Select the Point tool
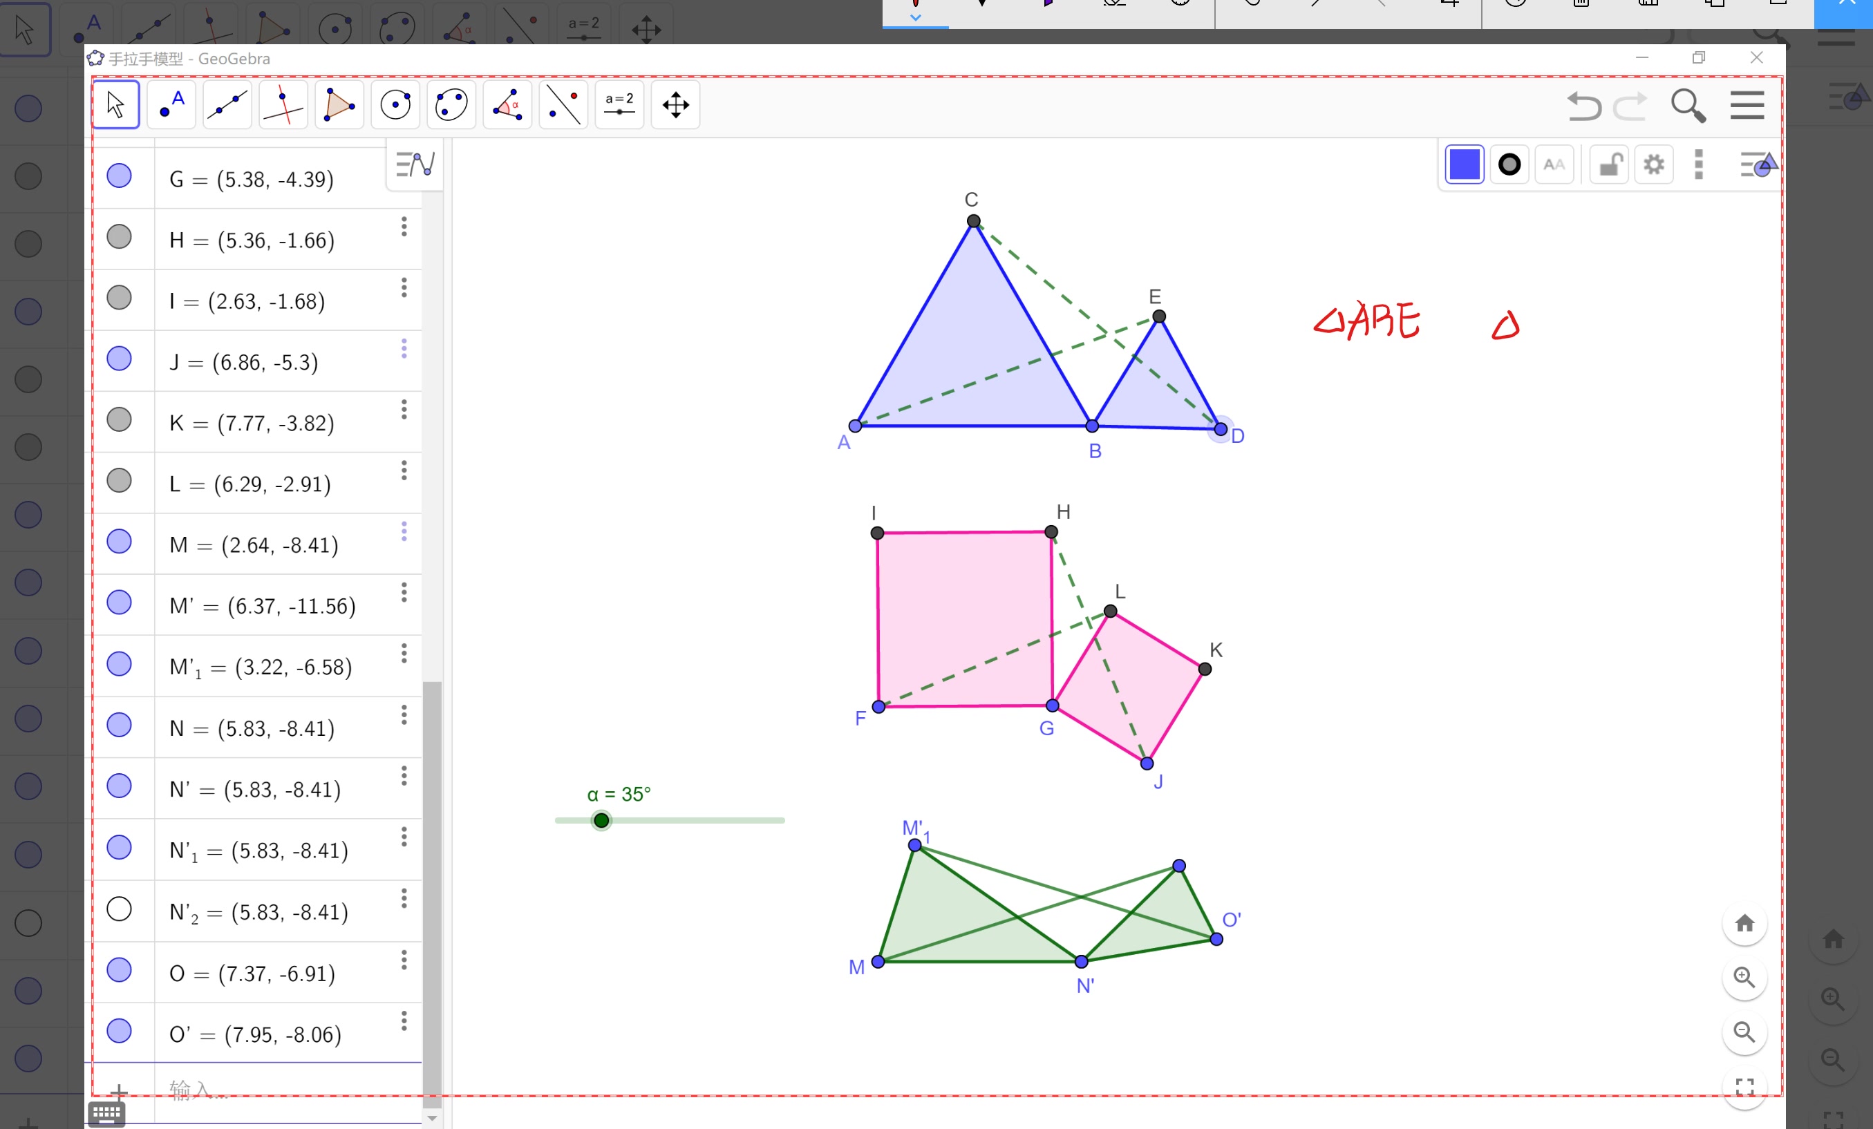Image resolution: width=1873 pixels, height=1129 pixels. pyautogui.click(x=172, y=105)
